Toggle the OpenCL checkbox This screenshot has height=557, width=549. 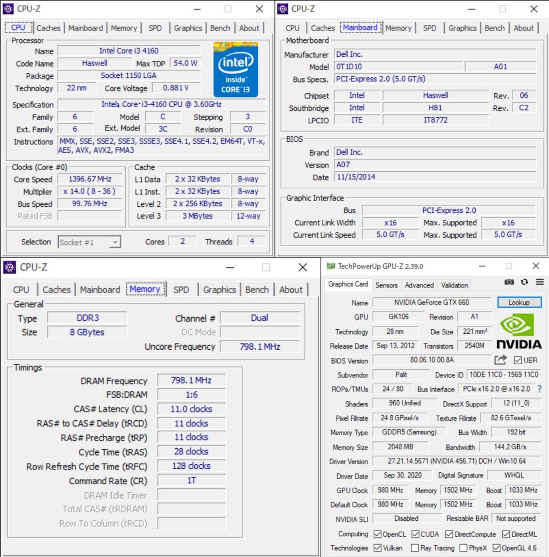click(377, 534)
